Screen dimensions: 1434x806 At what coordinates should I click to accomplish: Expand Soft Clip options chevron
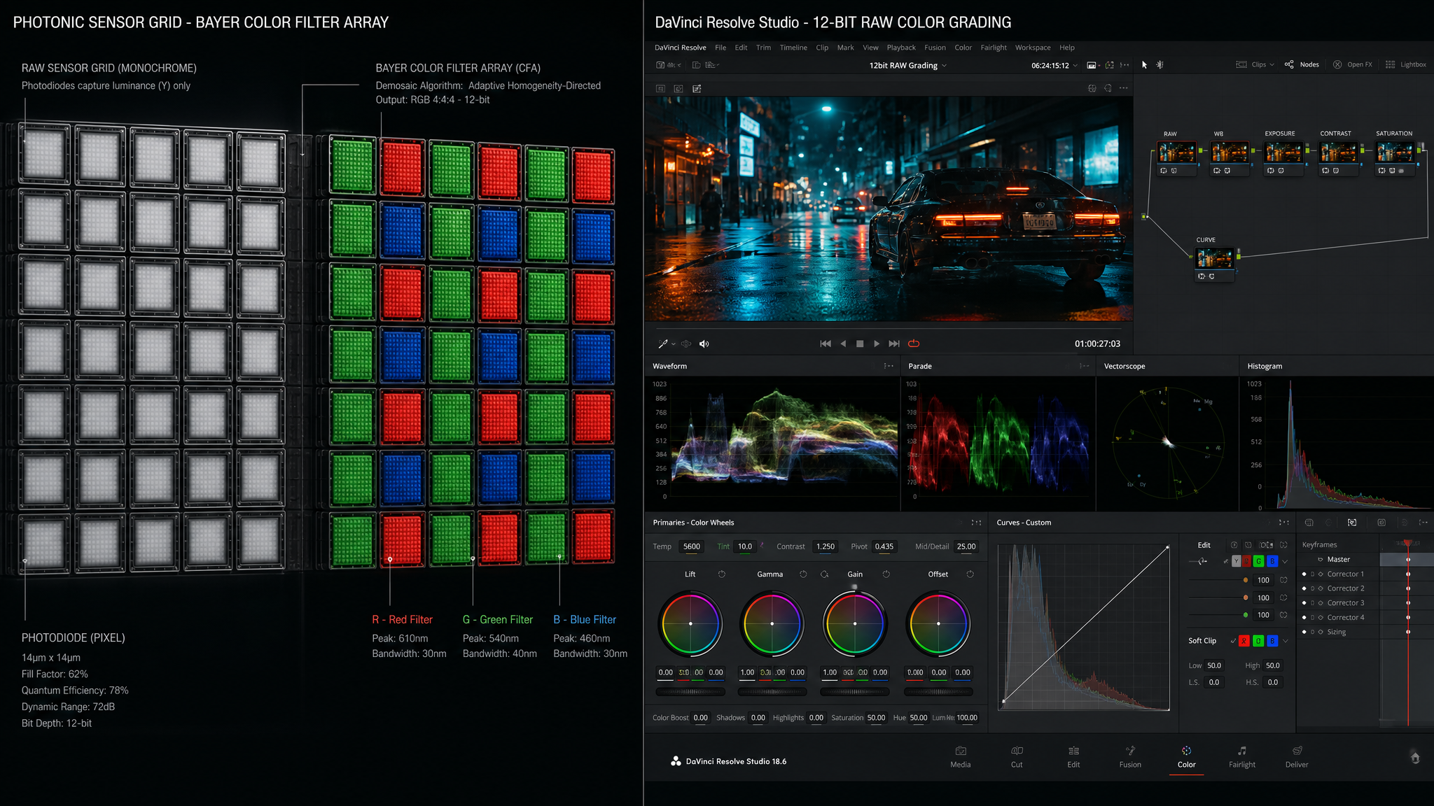1286,641
